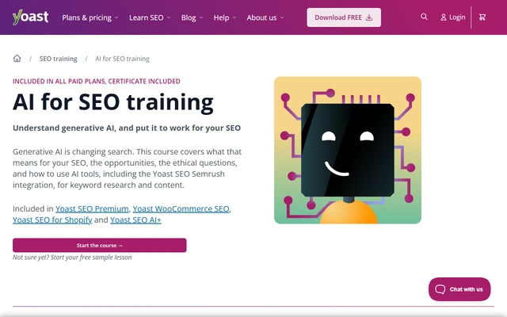
Task: Open the shopping cart icon
Action: 482,17
